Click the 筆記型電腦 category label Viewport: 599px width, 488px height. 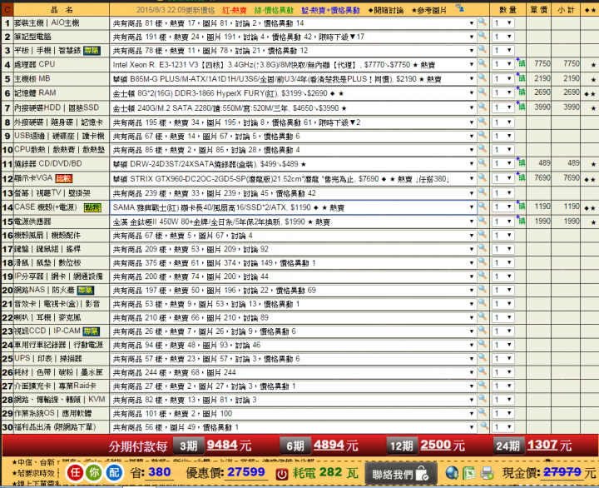tap(32, 37)
